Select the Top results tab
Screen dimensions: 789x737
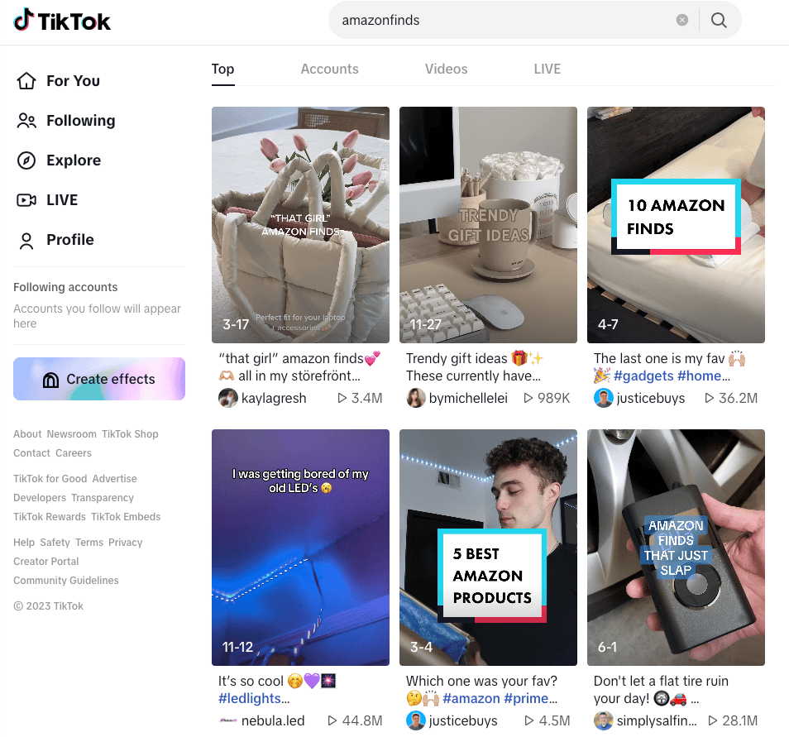click(x=223, y=69)
